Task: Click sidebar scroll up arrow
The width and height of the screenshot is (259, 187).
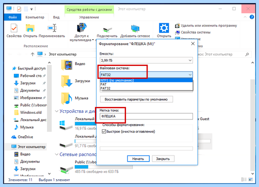Action: (x=49, y=63)
